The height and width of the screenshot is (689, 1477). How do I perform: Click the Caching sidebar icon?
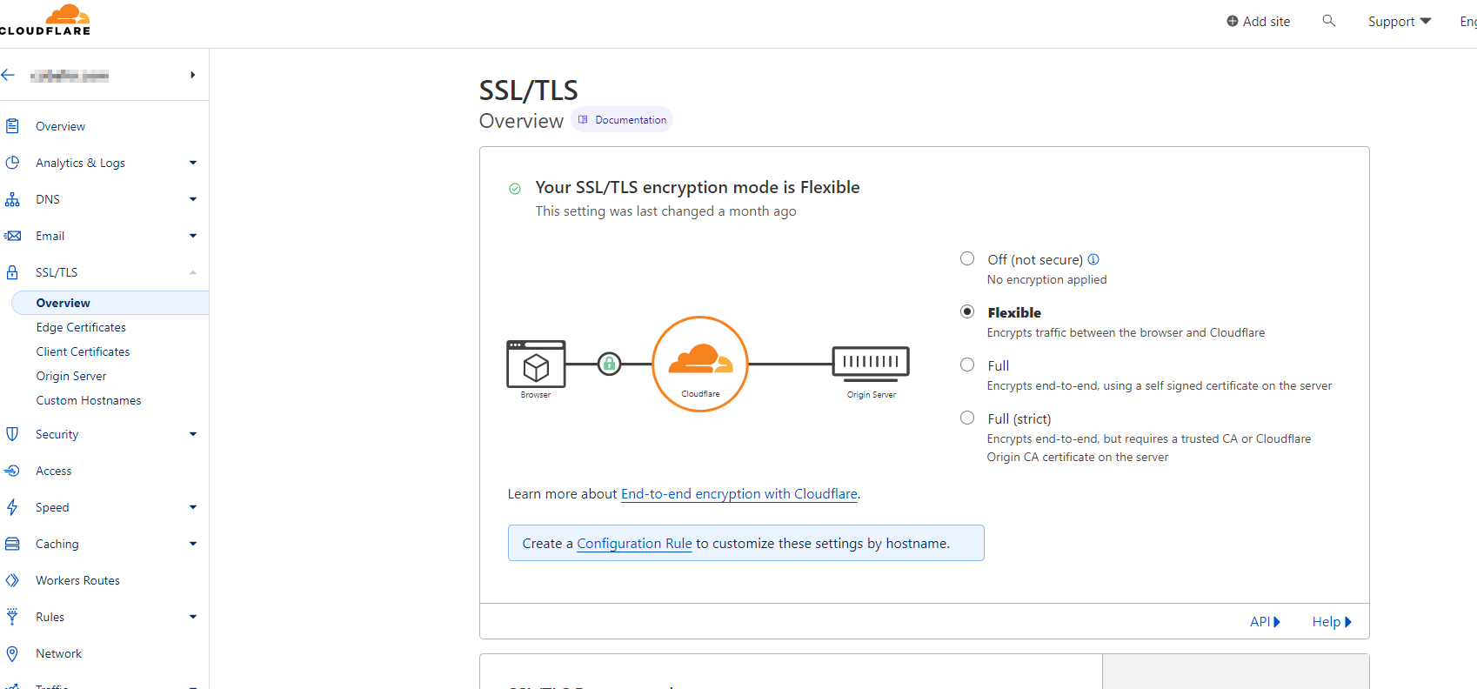point(12,544)
